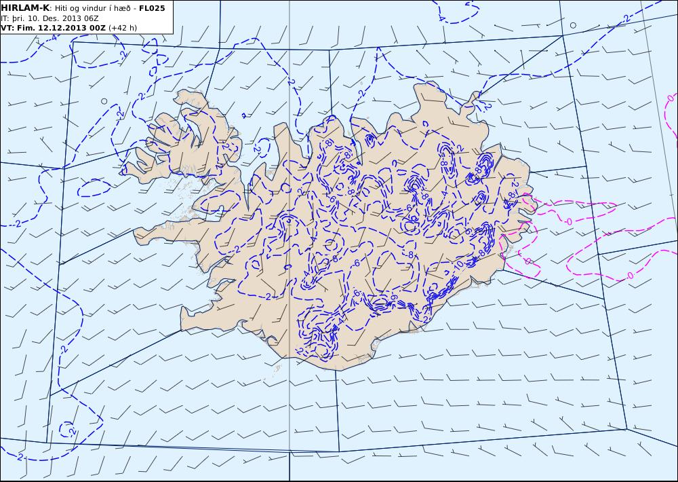
Task: Click the IT: þri. 10. Des. 2013 06Z line
Action: 49,18
